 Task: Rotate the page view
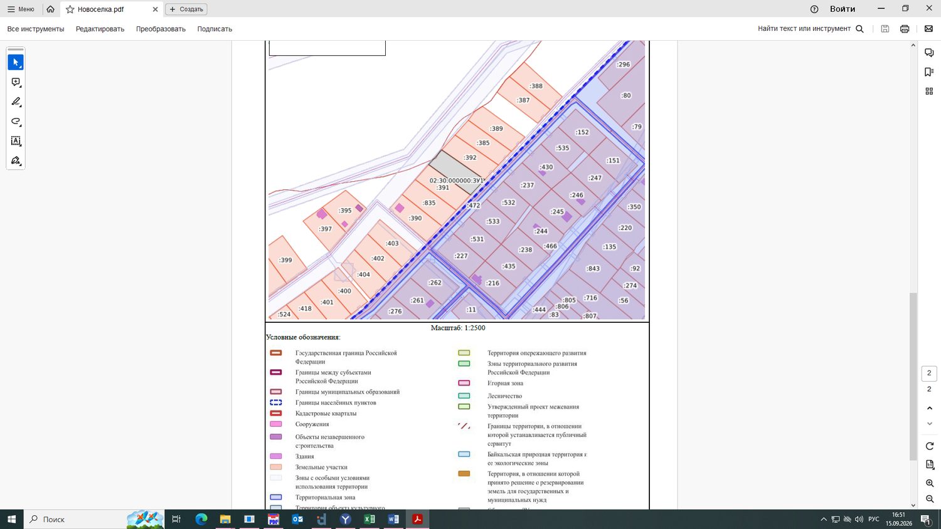coord(929,446)
